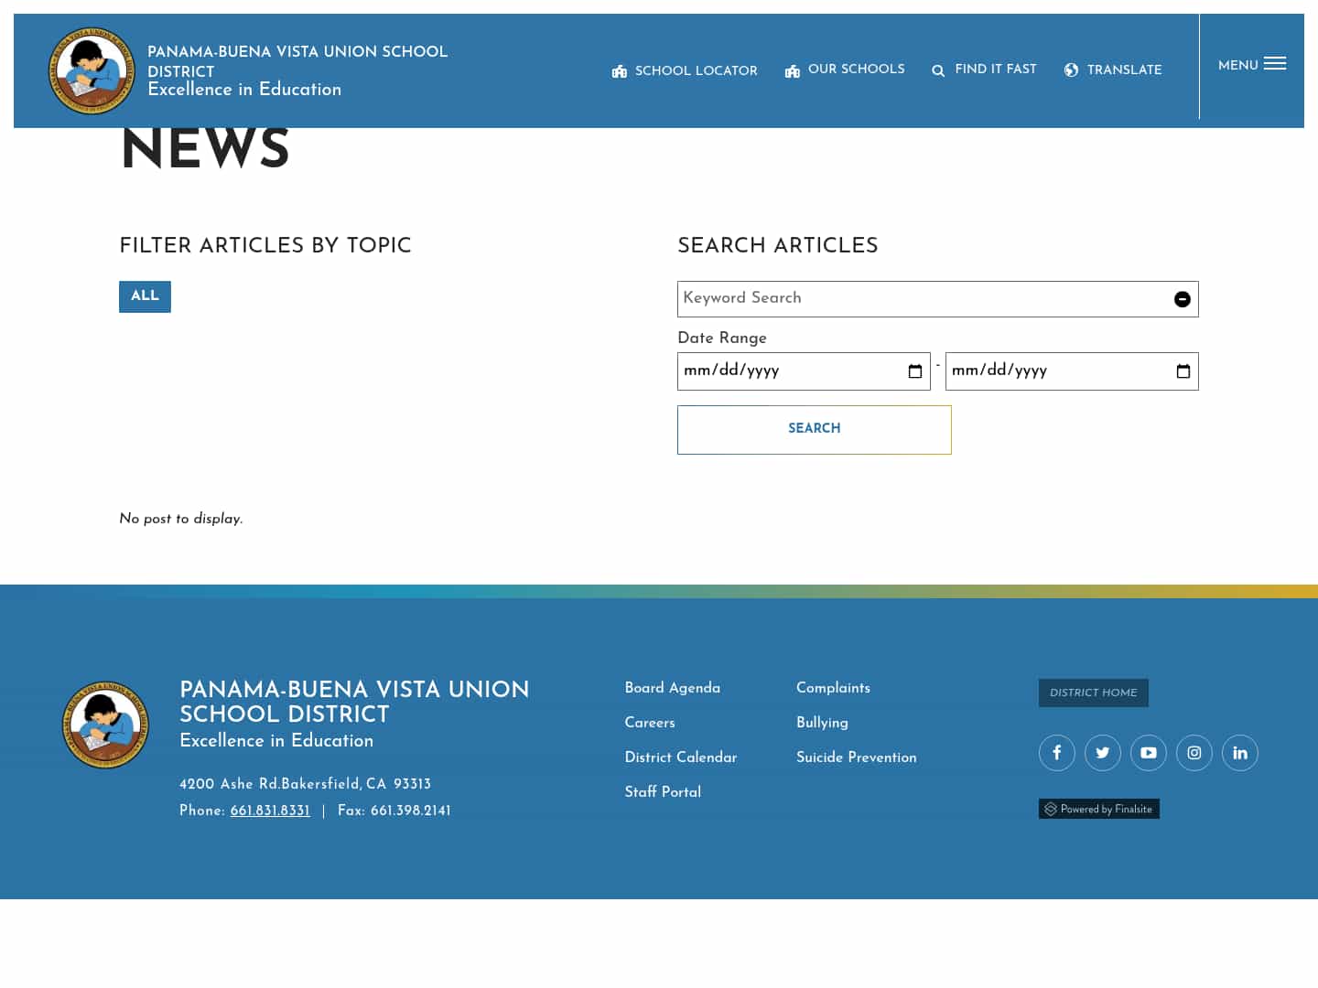Click the Translate globe icon

[1071, 70]
